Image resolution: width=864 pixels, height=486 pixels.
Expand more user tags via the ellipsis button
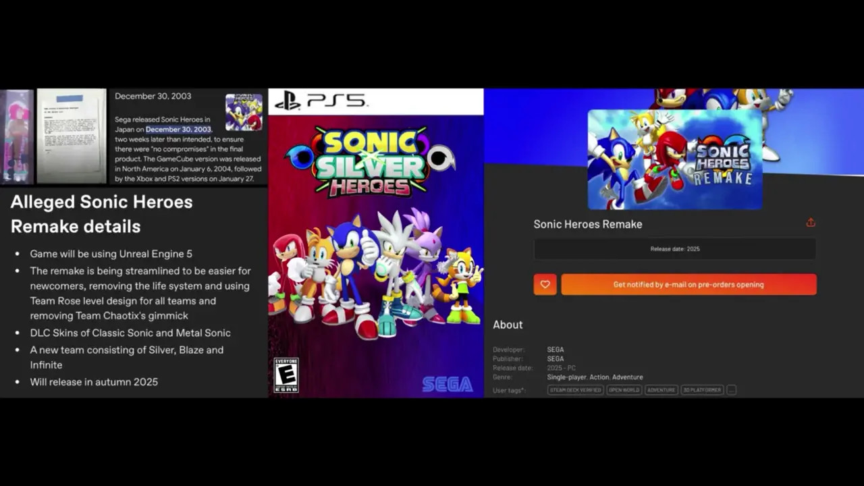click(732, 389)
